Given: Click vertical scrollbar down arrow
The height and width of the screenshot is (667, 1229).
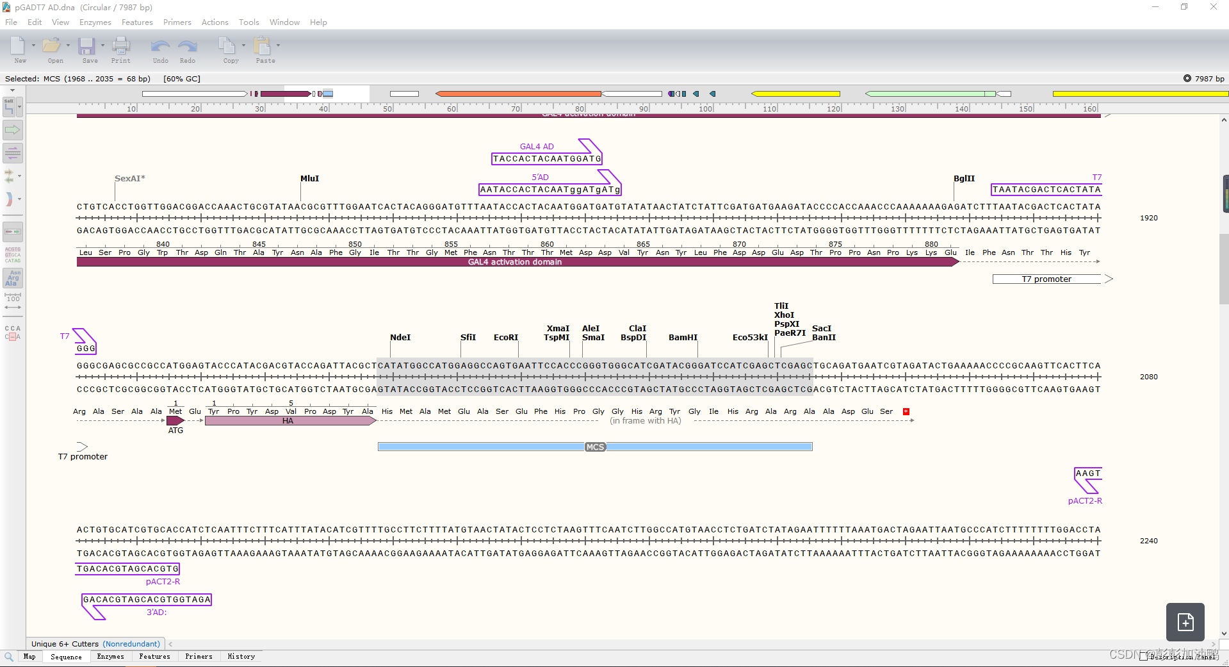Looking at the screenshot, I should click(1224, 633).
